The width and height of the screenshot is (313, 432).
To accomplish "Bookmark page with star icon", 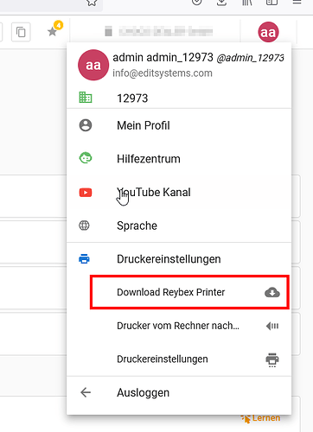I will click(x=92, y=3).
